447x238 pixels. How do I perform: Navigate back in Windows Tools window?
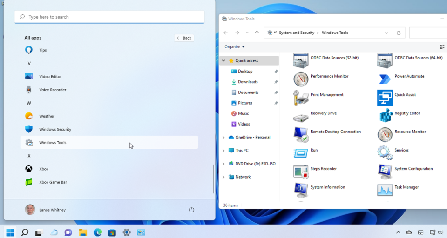click(x=226, y=33)
